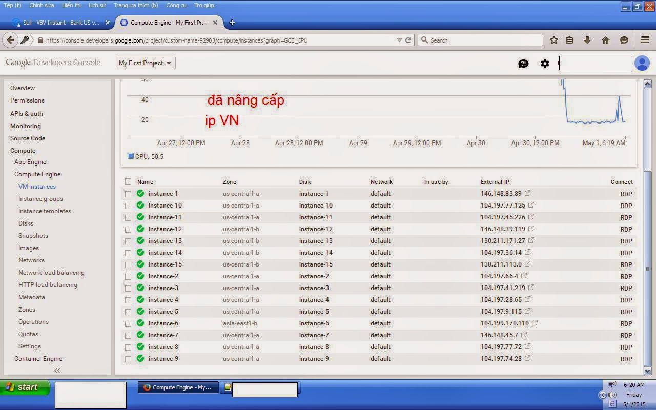
Task: Click the page vertical scrollbar down arrow
Action: tap(647, 371)
